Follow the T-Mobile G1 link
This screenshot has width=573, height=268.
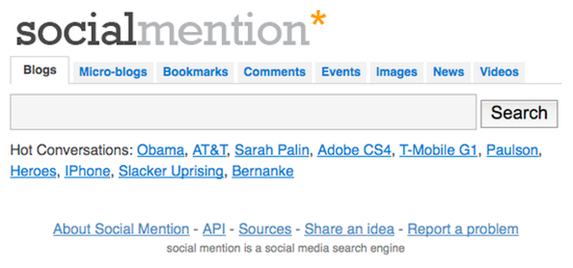(438, 150)
